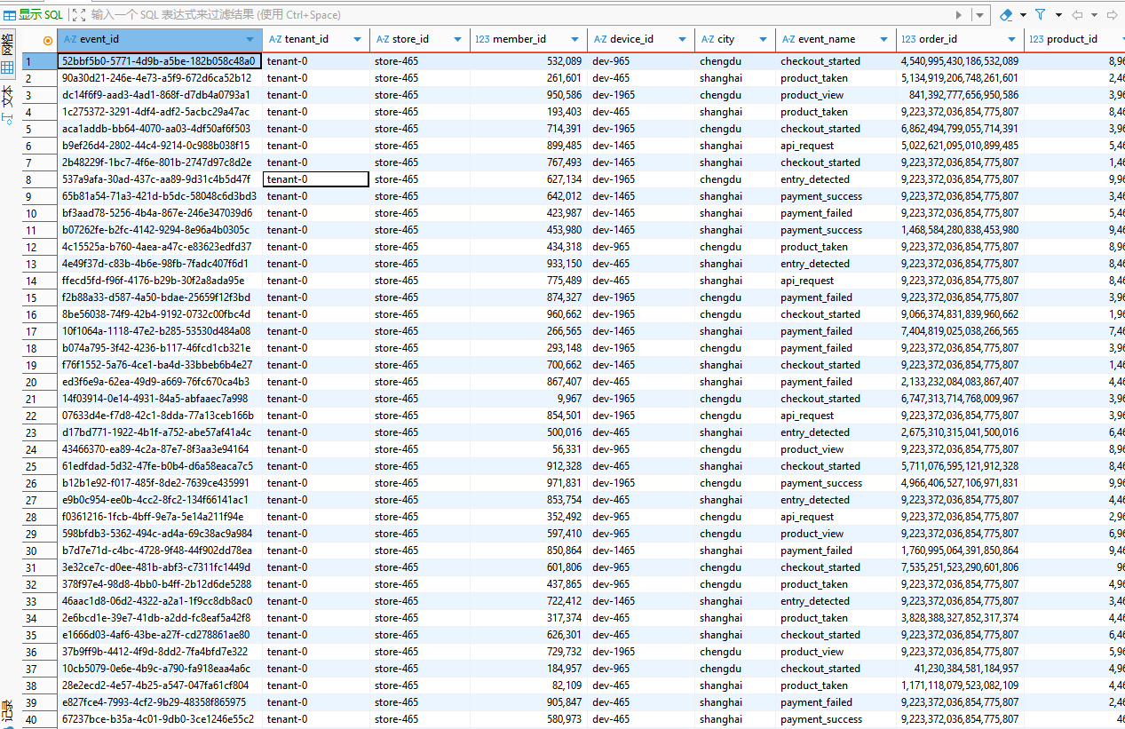Click the 显示 SQL button
The width and height of the screenshot is (1125, 729).
coord(33,14)
